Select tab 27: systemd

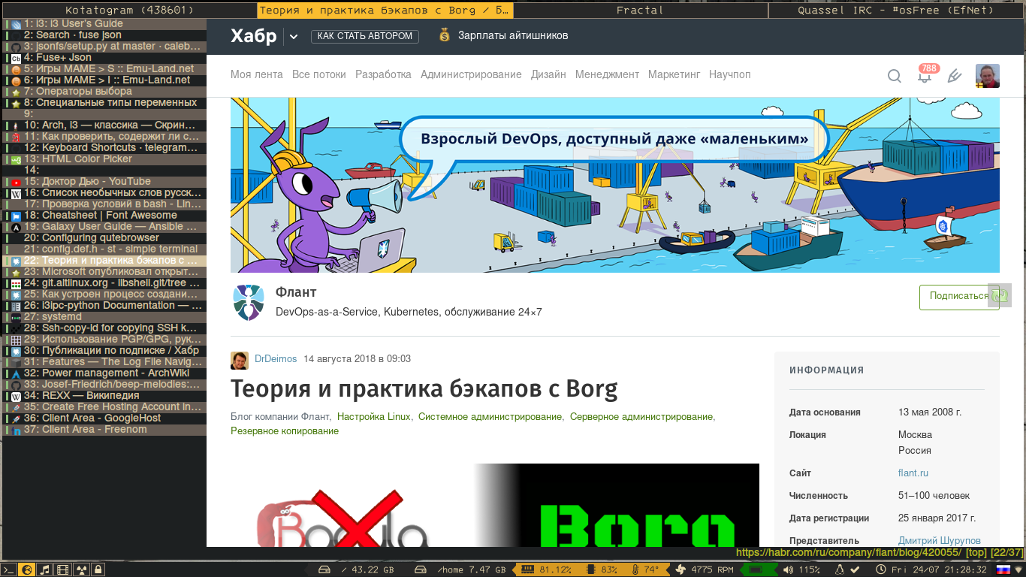(105, 317)
